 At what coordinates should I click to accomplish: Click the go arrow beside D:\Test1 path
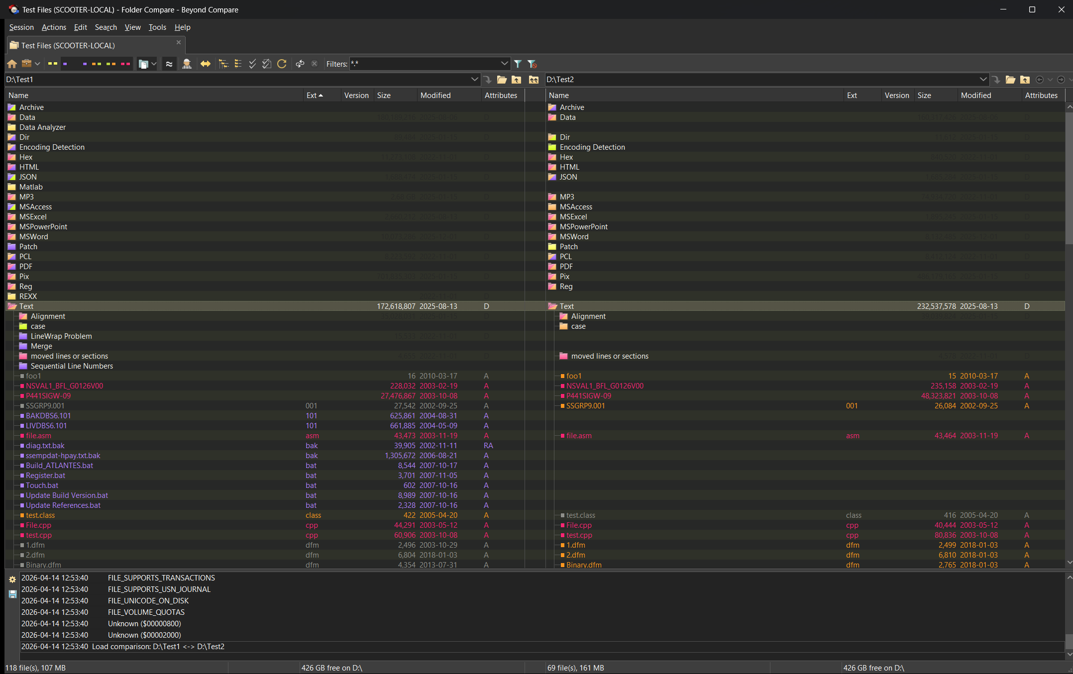tap(487, 80)
